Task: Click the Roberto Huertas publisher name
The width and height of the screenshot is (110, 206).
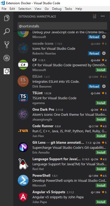Action: (x=44, y=53)
